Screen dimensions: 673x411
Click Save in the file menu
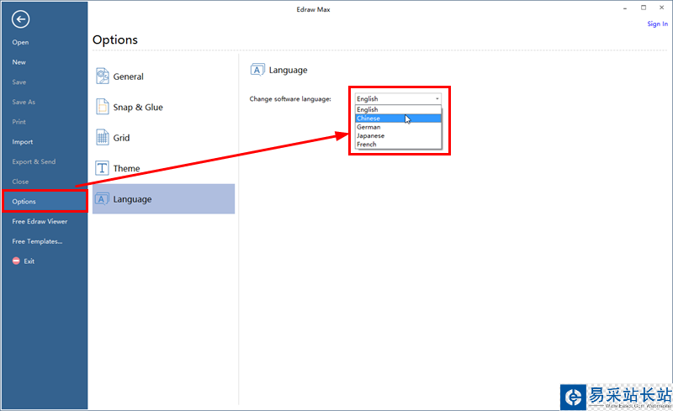click(19, 82)
